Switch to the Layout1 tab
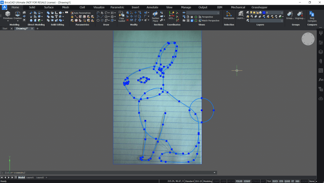This screenshot has height=183, width=324. point(30,177)
